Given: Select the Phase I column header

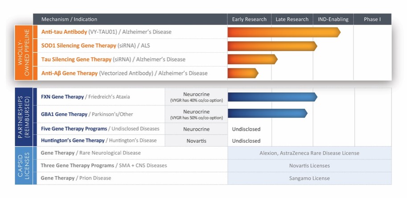Looking at the screenshot, I should pos(372,19).
